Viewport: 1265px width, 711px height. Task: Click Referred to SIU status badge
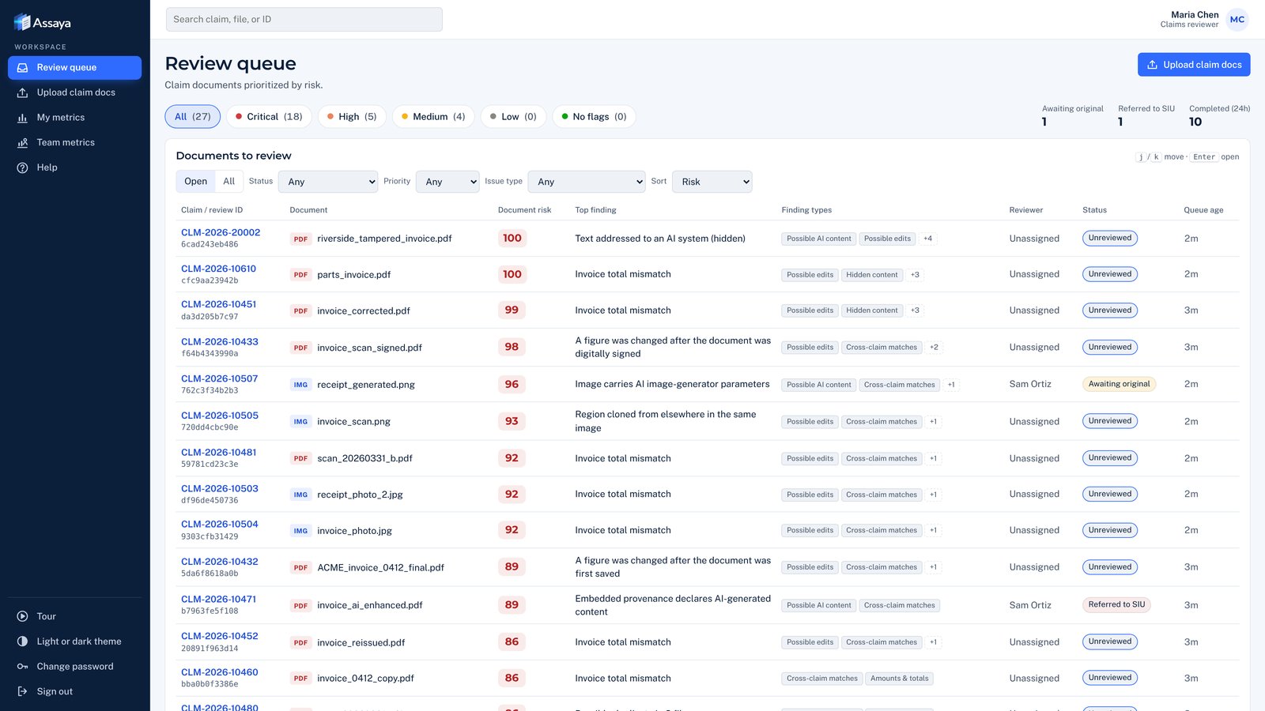1116,605
